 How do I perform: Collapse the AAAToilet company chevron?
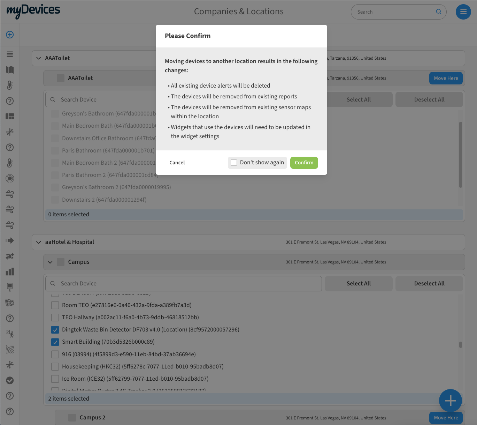click(39, 58)
